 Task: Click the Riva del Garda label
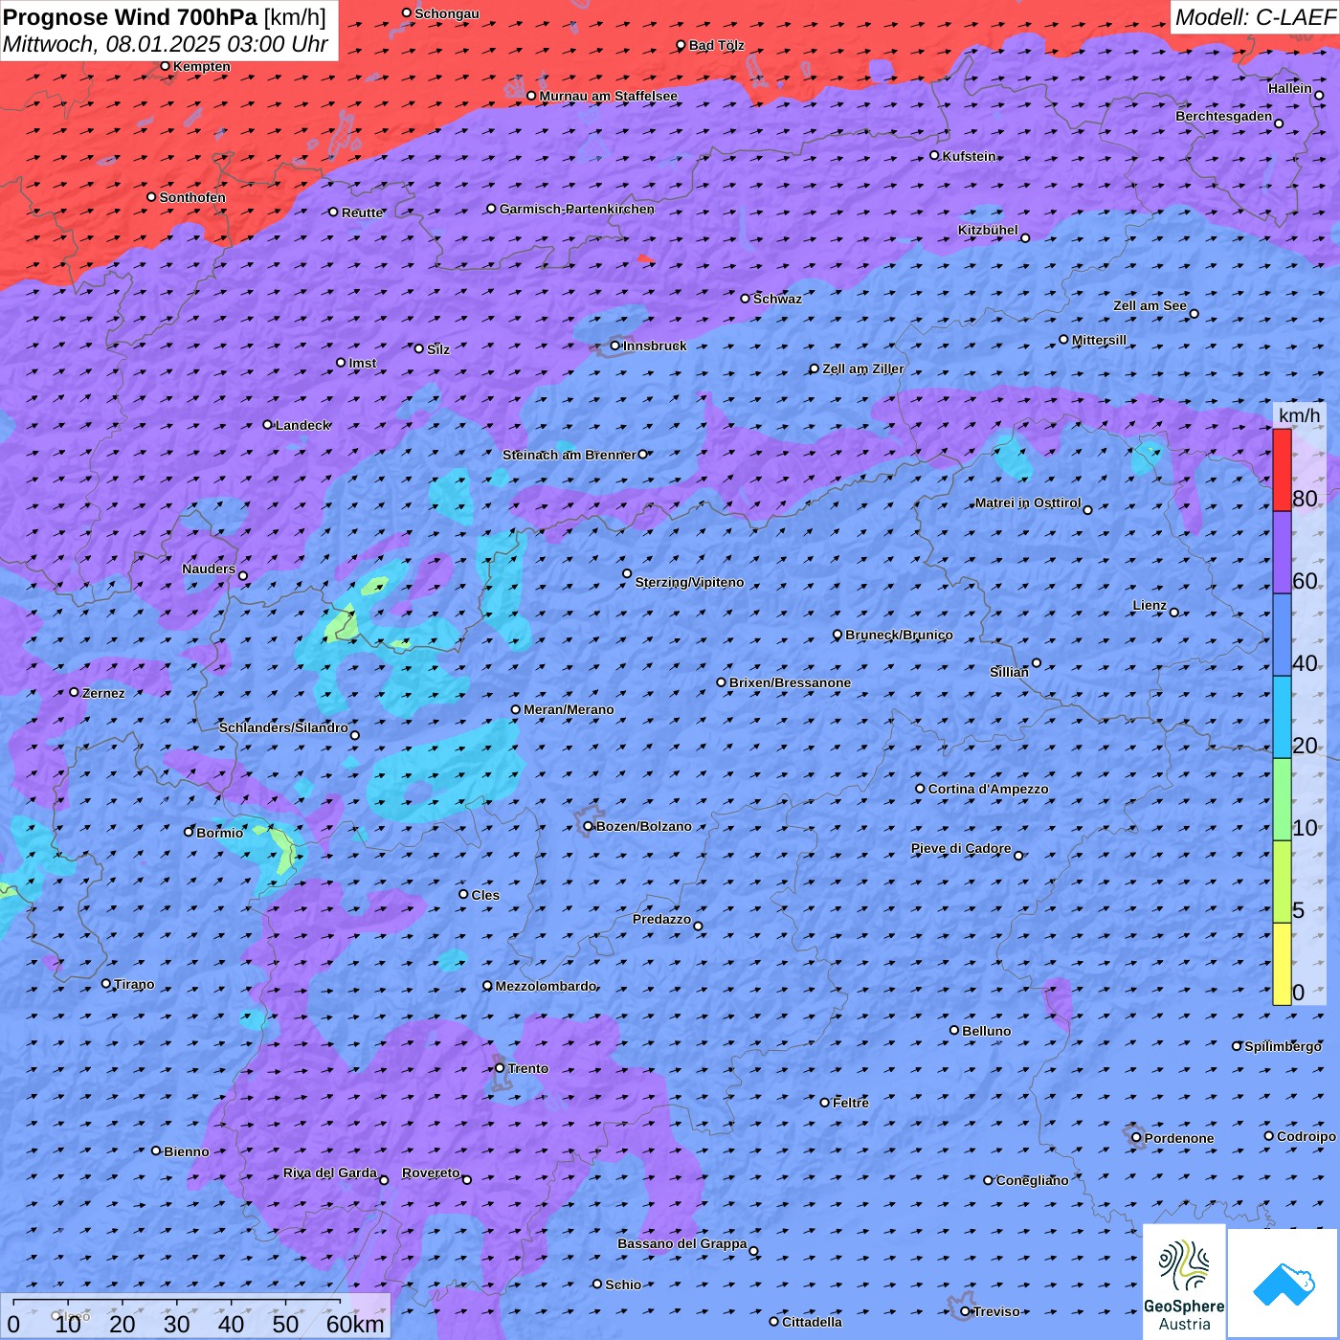point(330,1172)
